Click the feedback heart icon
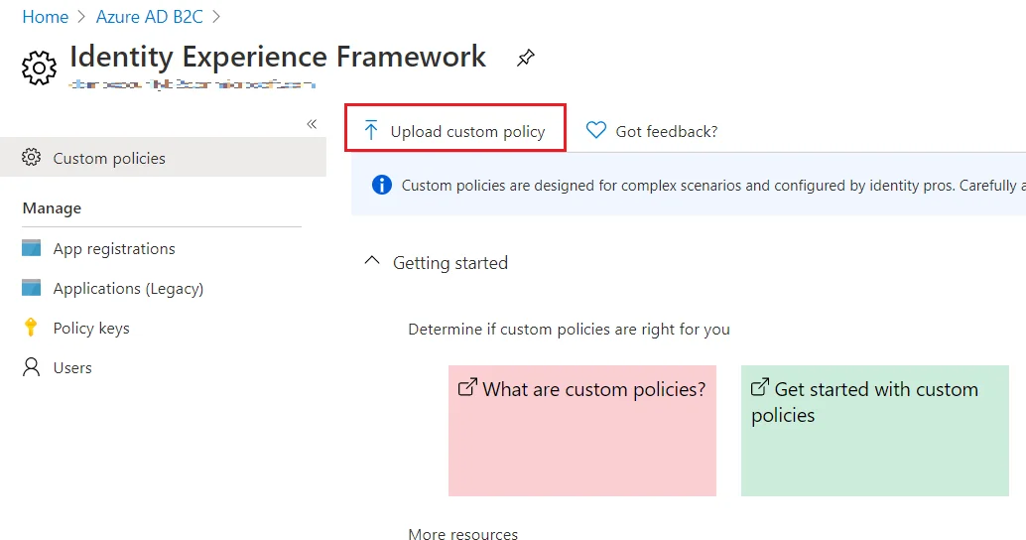 point(596,130)
